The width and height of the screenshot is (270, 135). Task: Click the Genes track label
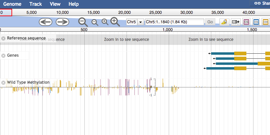(13, 55)
